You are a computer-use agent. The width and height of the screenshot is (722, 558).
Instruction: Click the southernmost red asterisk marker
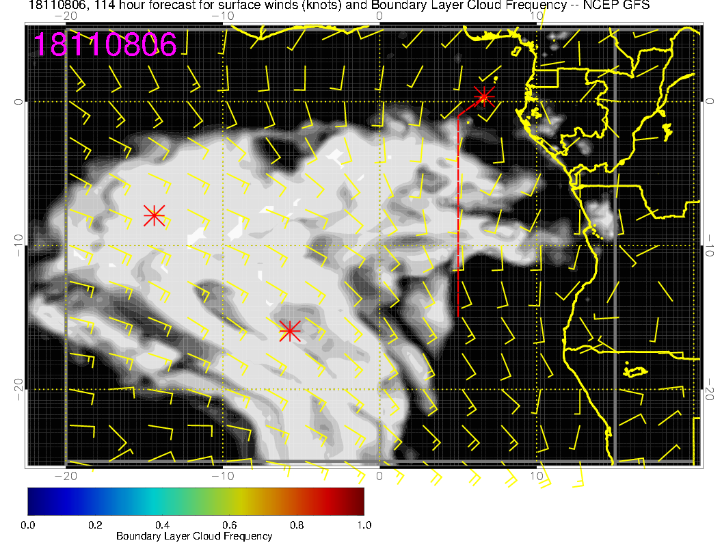[x=289, y=330]
